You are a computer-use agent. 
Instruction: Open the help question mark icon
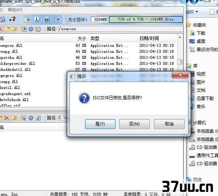coord(47,19)
